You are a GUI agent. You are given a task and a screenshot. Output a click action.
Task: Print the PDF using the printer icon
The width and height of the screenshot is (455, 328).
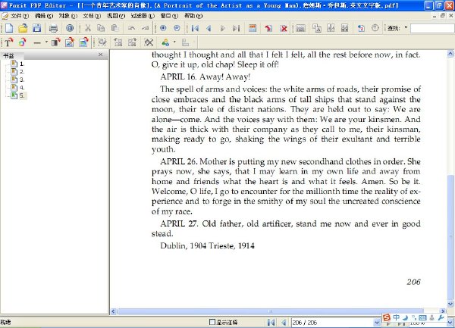pos(53,28)
